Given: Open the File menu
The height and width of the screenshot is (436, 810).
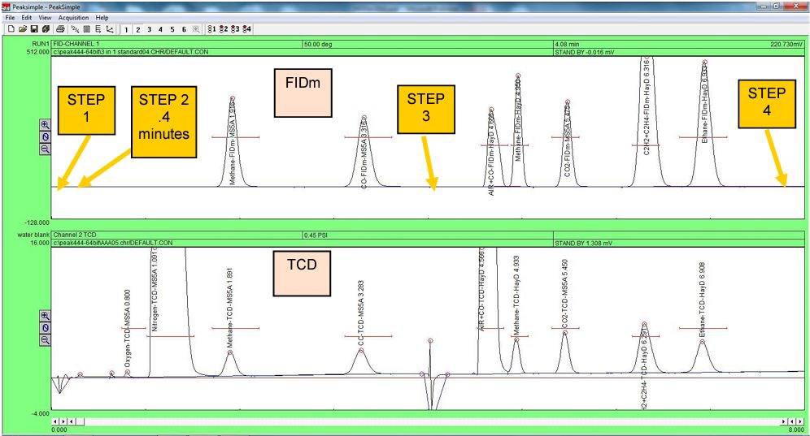Looking at the screenshot, I should [10, 17].
